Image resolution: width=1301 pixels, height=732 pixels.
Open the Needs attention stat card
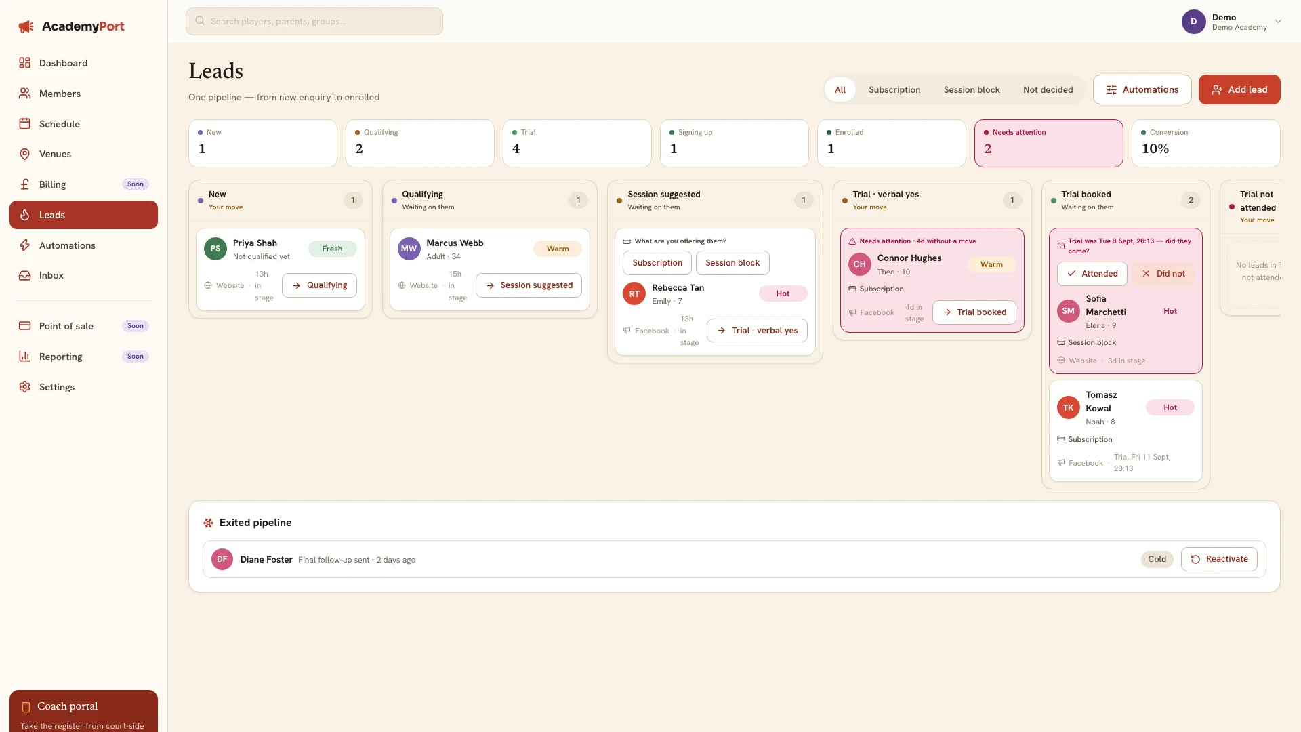pos(1049,143)
